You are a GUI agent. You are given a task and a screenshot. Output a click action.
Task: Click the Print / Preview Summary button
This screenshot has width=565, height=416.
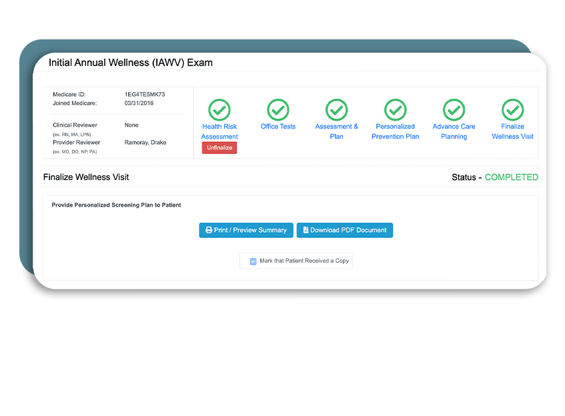(x=246, y=230)
